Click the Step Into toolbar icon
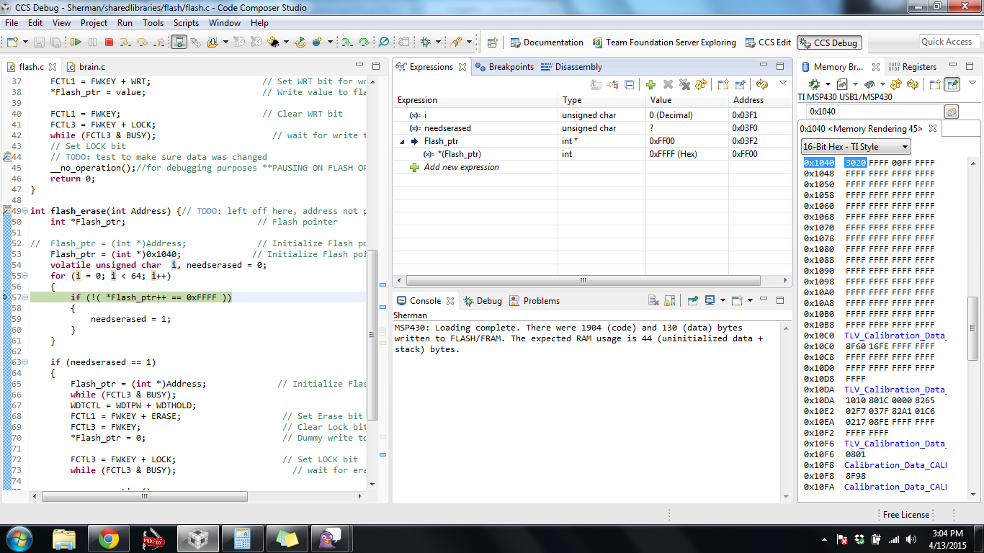 (x=125, y=42)
